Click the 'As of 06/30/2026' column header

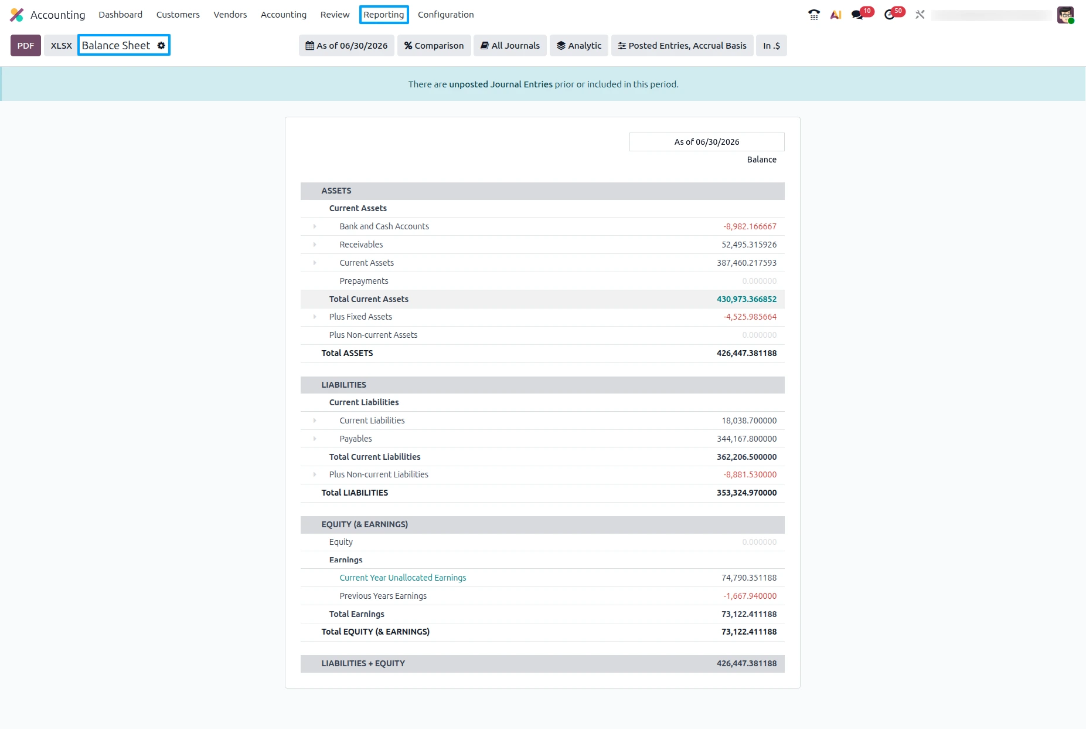(707, 142)
